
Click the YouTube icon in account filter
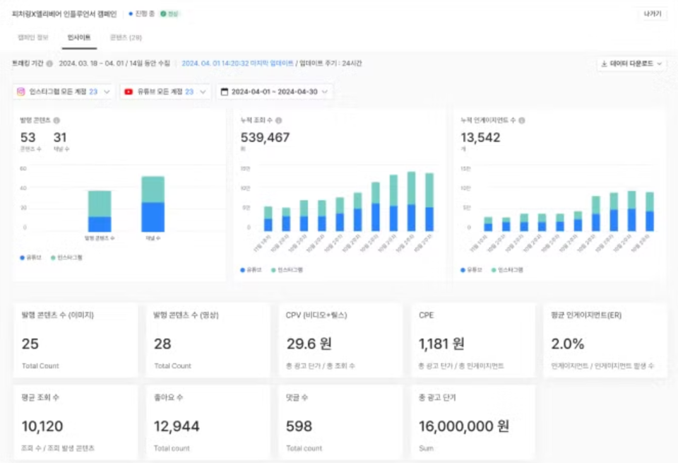tap(129, 92)
